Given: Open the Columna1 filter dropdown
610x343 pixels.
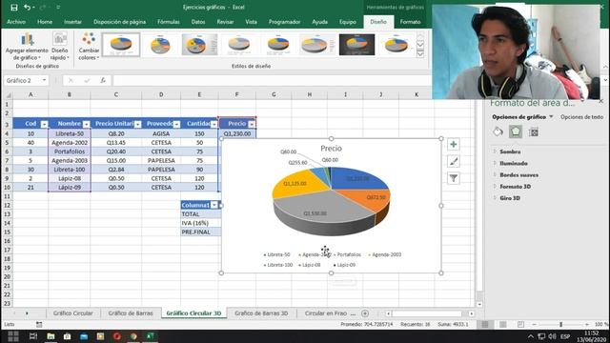Looking at the screenshot, I should coord(214,205).
